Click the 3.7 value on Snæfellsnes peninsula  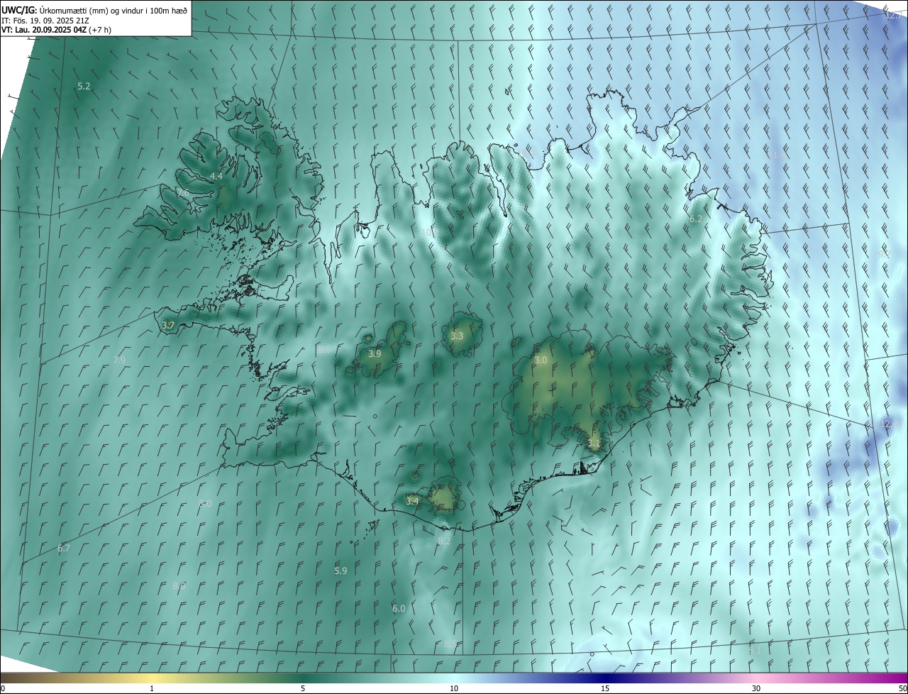click(168, 326)
